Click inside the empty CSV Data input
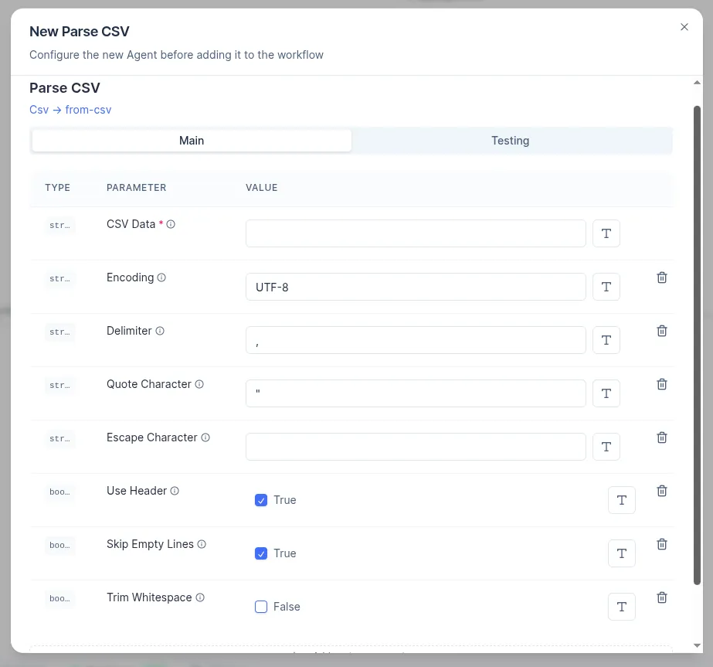The image size is (713, 667). point(415,233)
